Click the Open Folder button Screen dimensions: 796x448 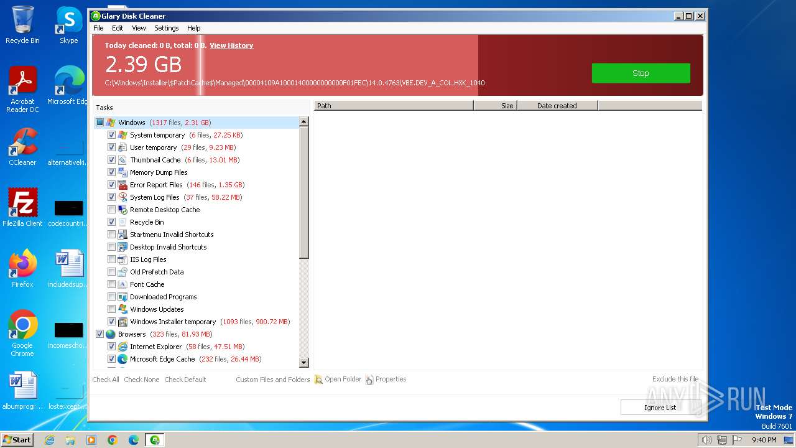(338, 380)
